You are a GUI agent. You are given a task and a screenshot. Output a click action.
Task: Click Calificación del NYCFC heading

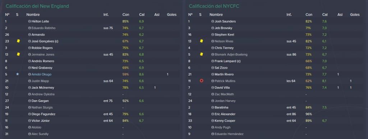[214, 6]
